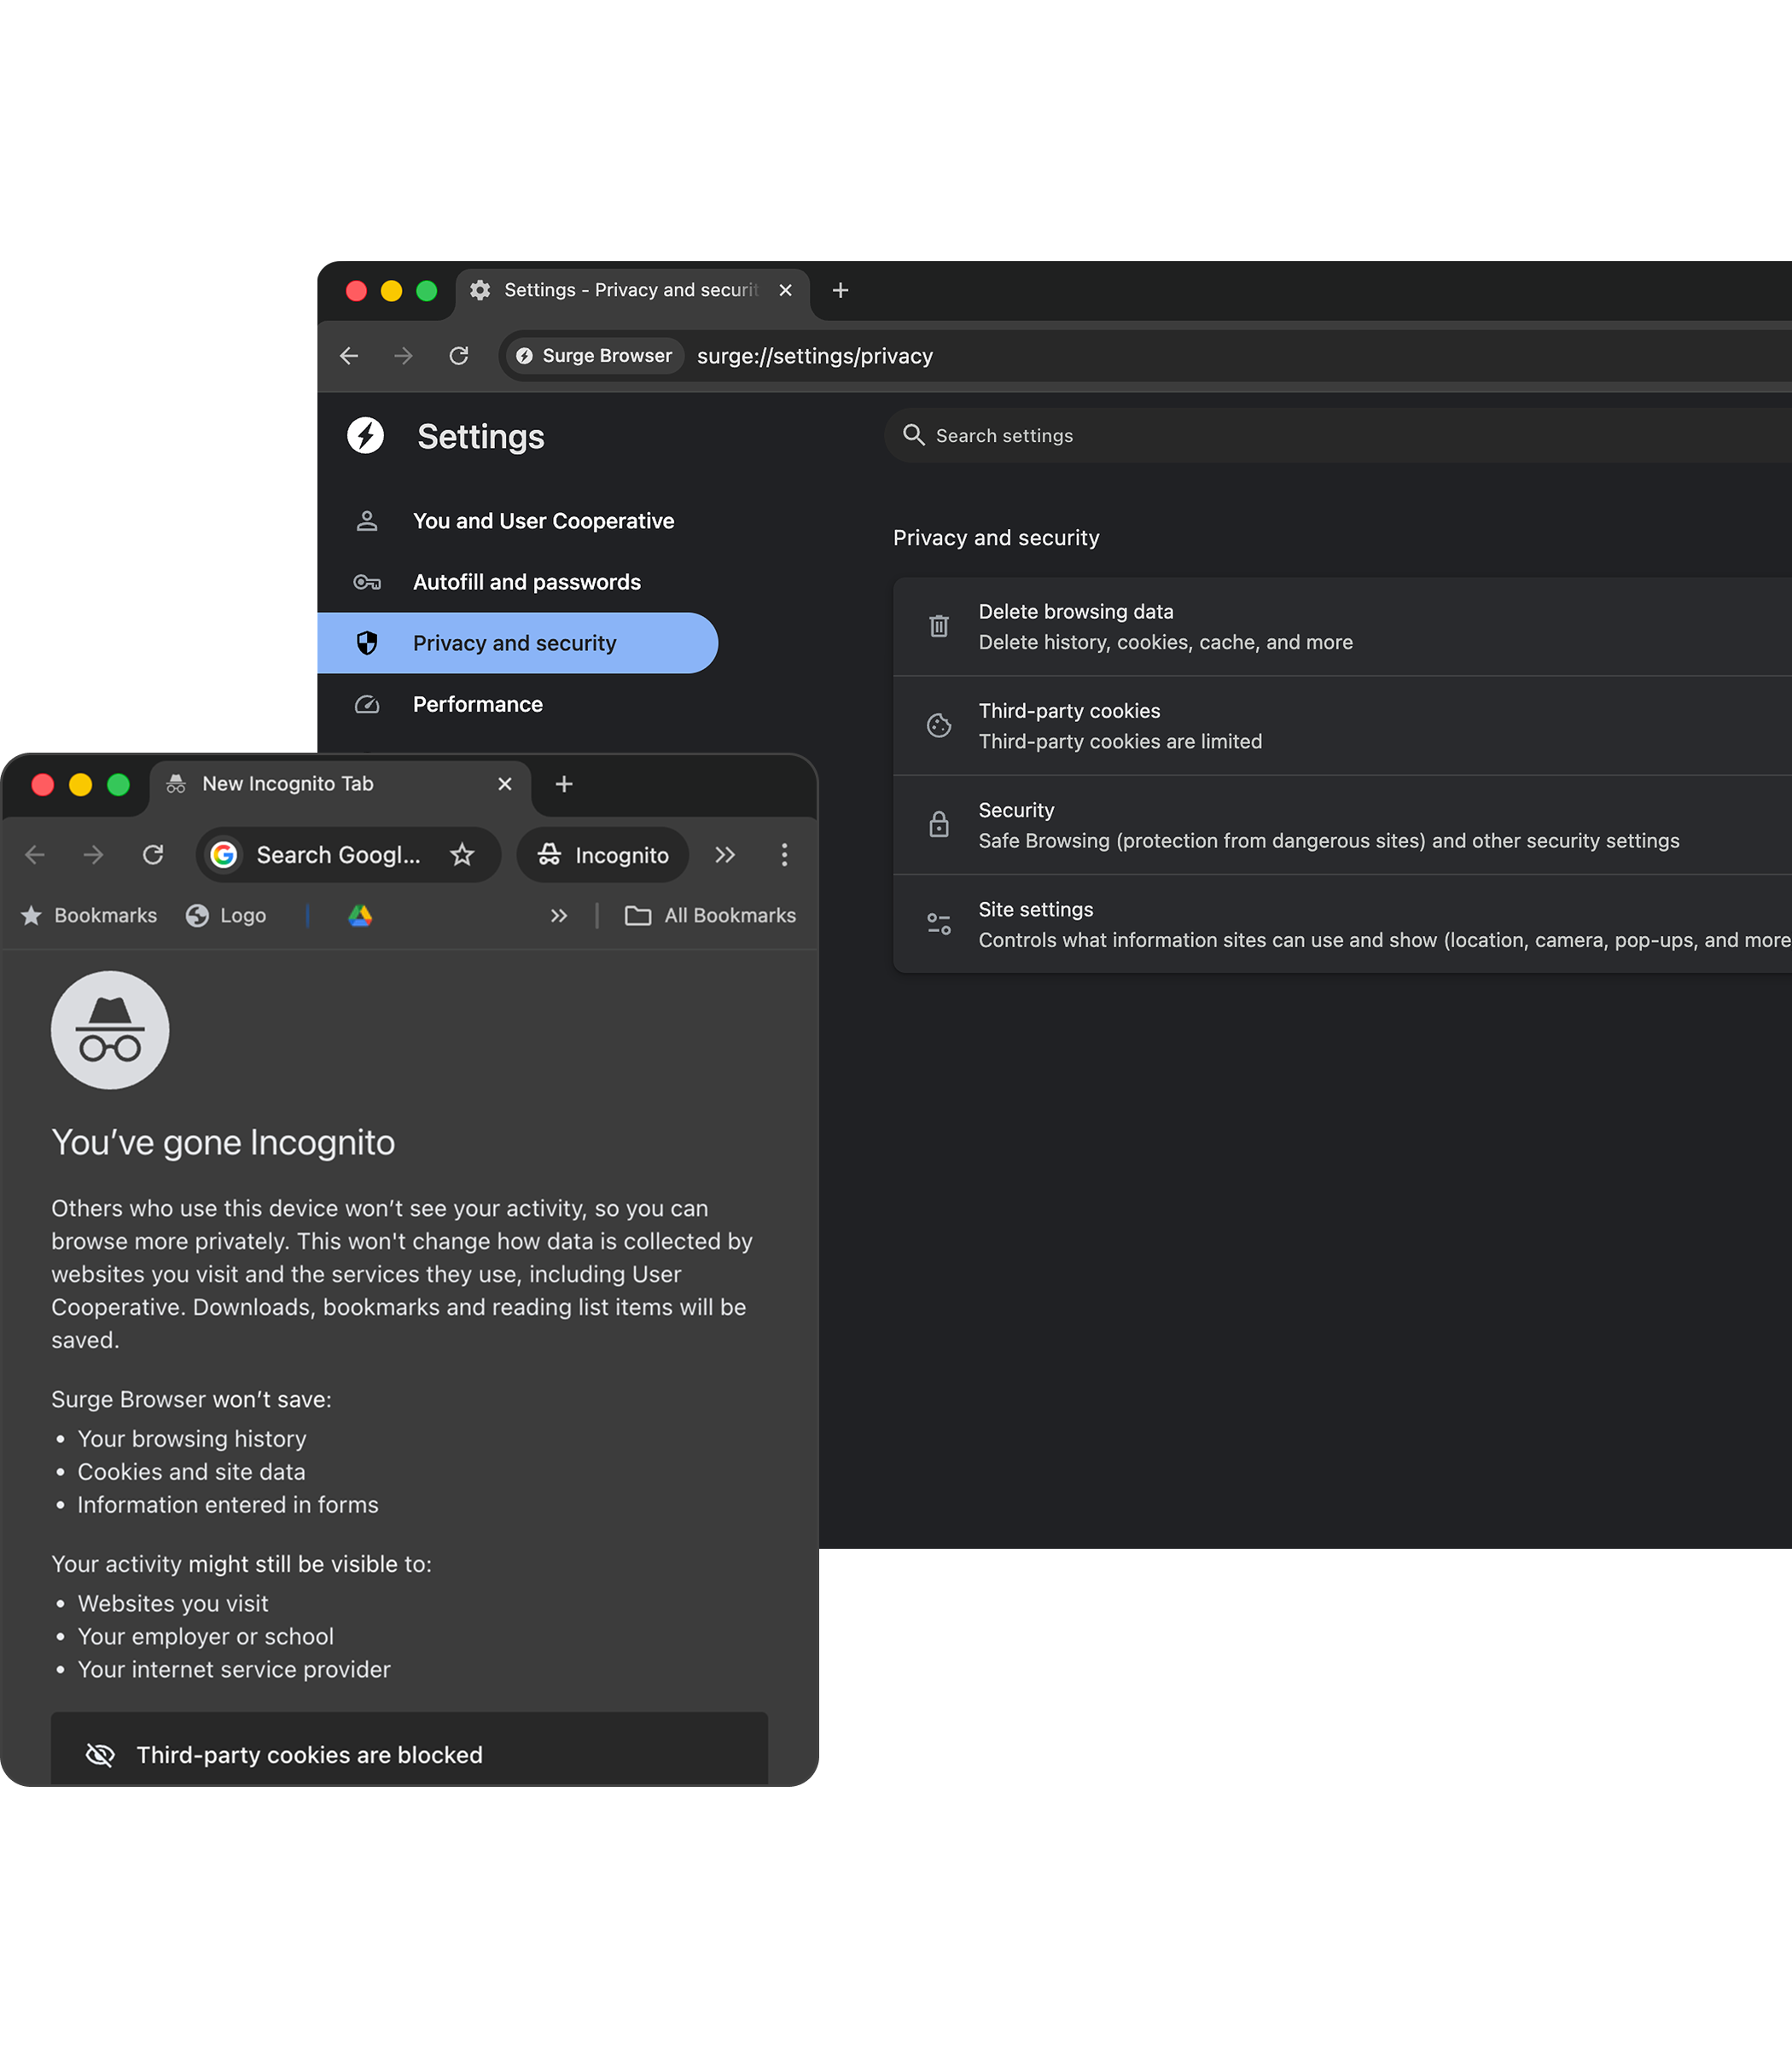This screenshot has width=1792, height=2048.
Task: Click the person icon in settings sidebar
Action: [367, 521]
